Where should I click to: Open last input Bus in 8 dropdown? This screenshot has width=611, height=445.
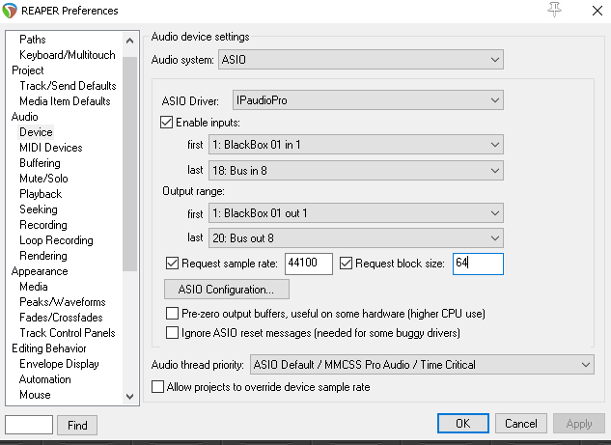point(356,171)
